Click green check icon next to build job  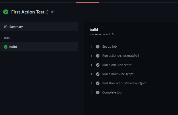pyautogui.click(x=6, y=47)
